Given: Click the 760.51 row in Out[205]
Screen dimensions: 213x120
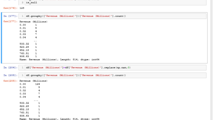Looking at the screenshot, I should point(30,113).
